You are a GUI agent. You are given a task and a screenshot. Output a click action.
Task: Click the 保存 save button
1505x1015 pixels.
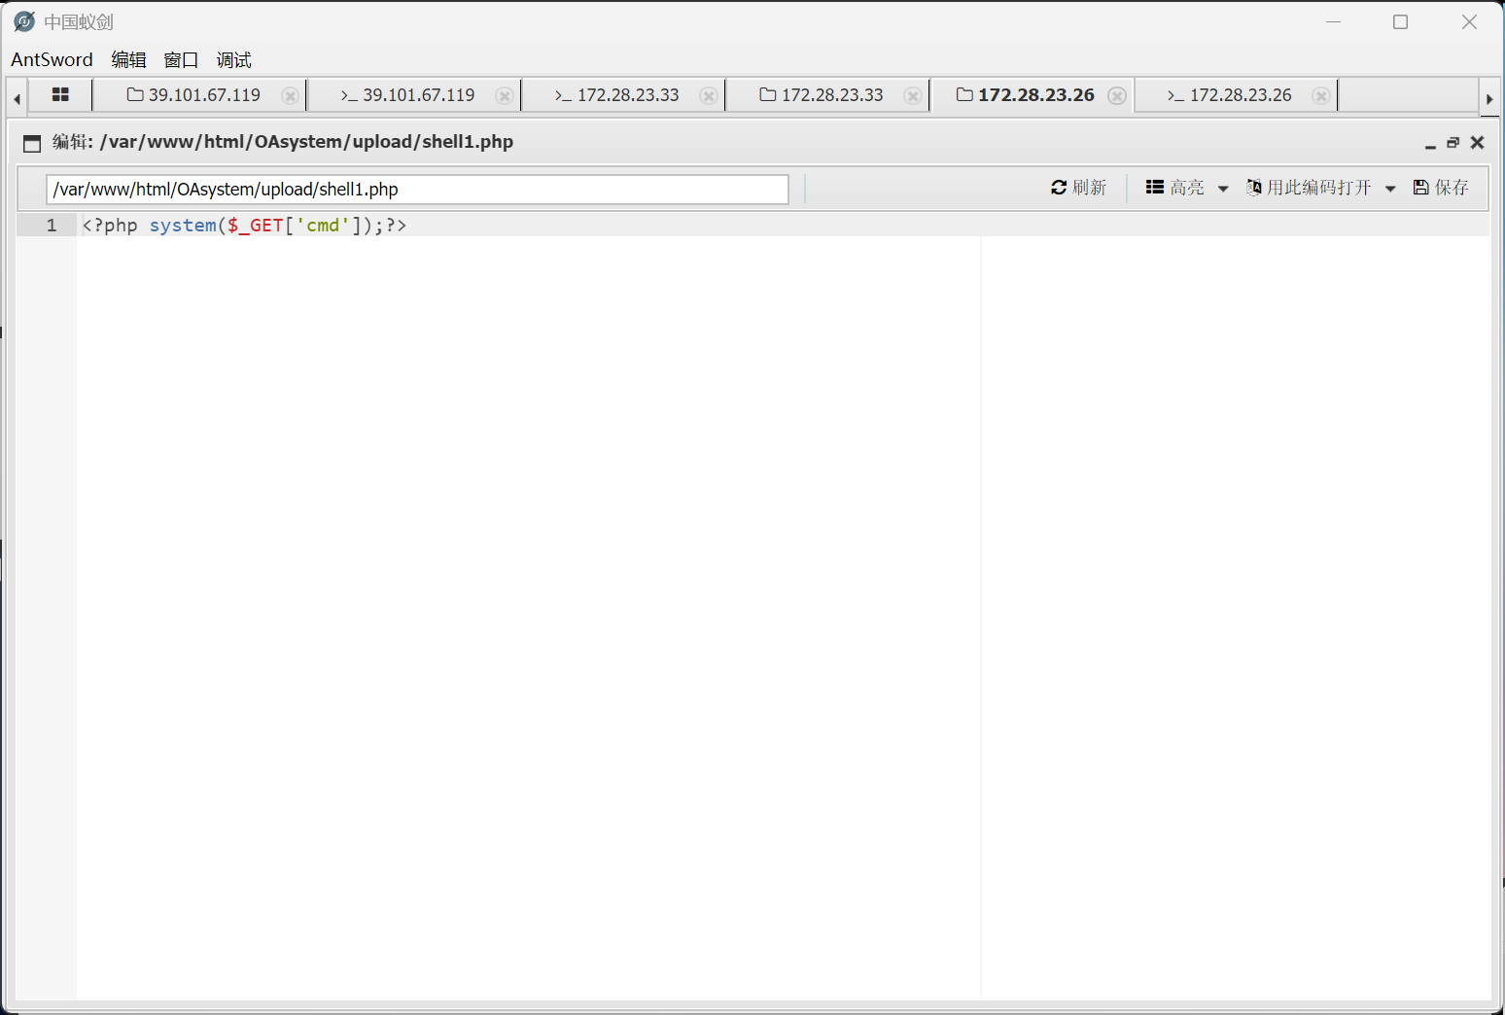tap(1441, 188)
